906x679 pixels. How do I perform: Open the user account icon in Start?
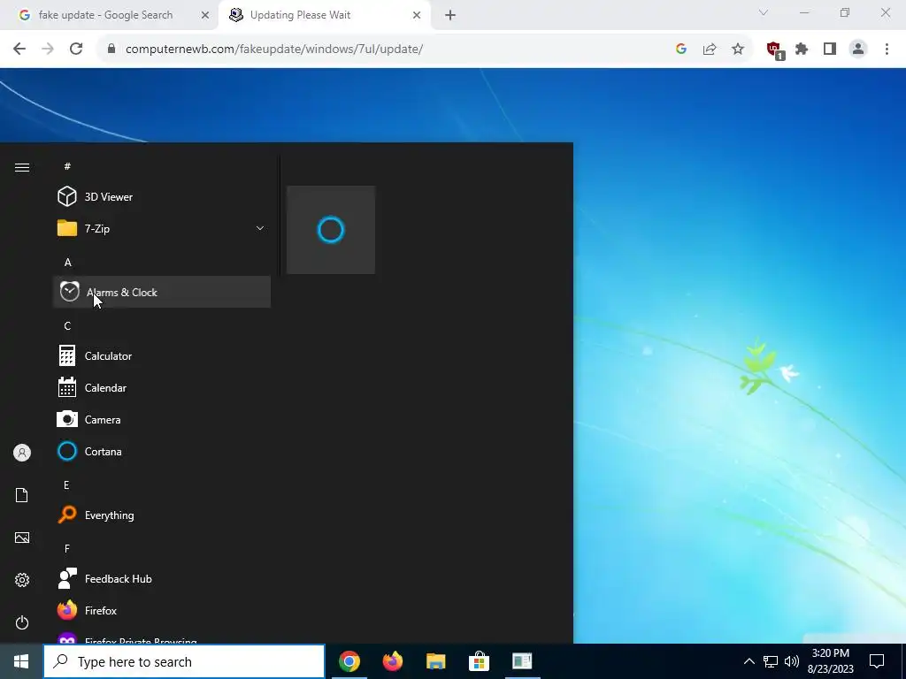pos(22,453)
